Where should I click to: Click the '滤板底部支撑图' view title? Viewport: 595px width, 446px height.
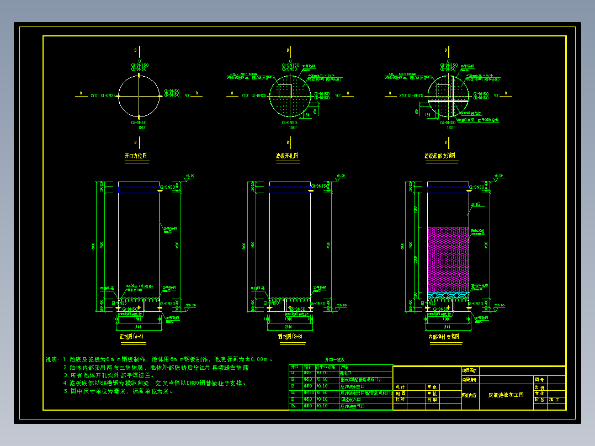440,156
